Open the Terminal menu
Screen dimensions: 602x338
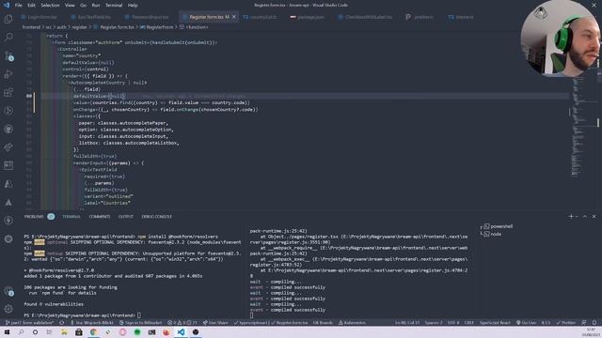[114, 6]
